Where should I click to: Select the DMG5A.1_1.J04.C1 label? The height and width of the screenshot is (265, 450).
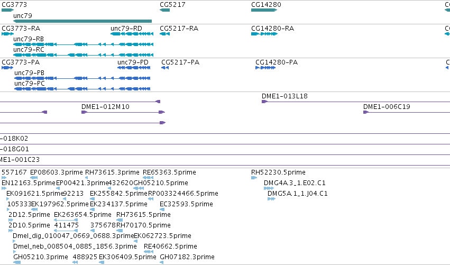(298, 194)
